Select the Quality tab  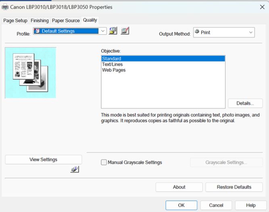tap(90, 20)
